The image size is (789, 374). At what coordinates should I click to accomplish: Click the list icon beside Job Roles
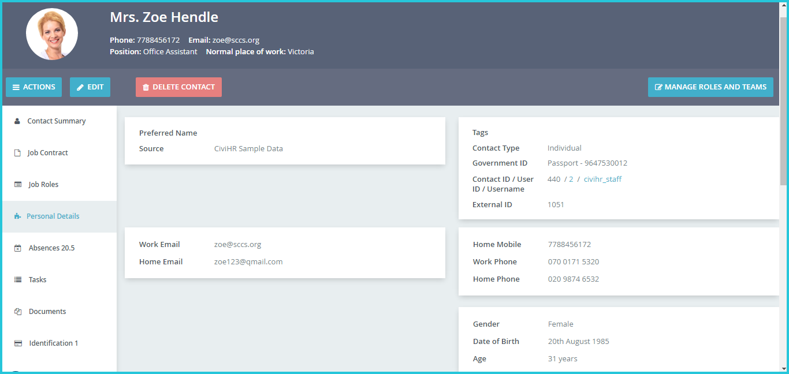(x=18, y=185)
